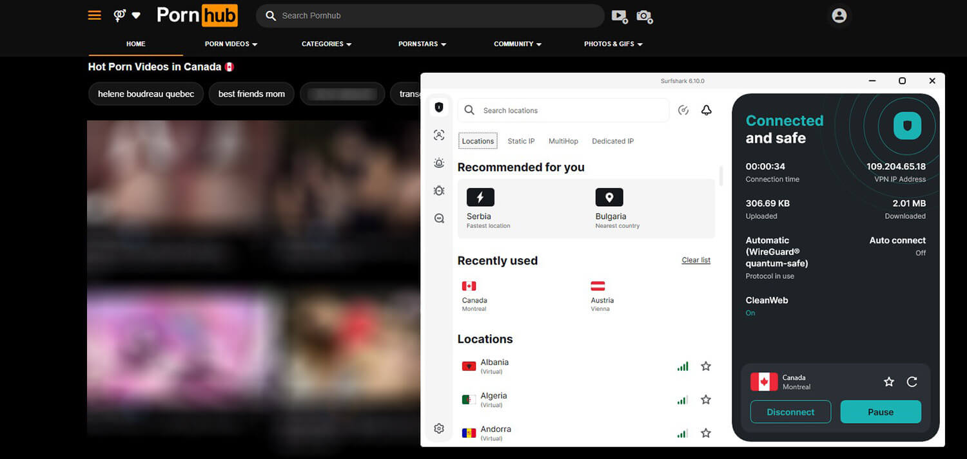Click the 'helene boudreau quebec' search chip
This screenshot has height=459, width=967.
pos(146,94)
